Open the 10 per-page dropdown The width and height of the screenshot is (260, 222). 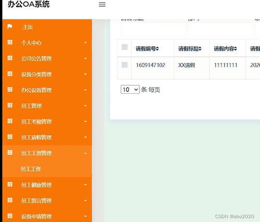130,90
